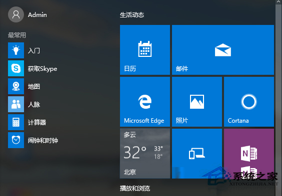The image size is (282, 196).
Task: Open the 人脉 people icon
Action: (x=16, y=104)
